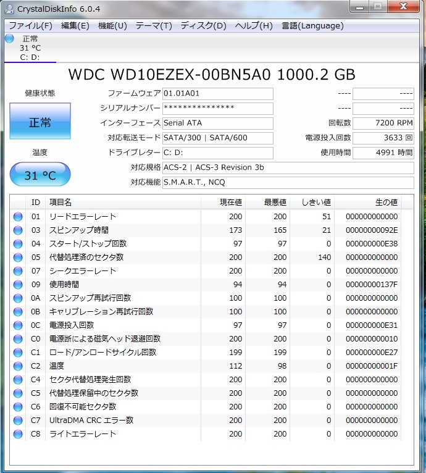Click status orb of リードエラーレート row
Image resolution: width=426 pixels, height=473 pixels.
(x=18, y=217)
